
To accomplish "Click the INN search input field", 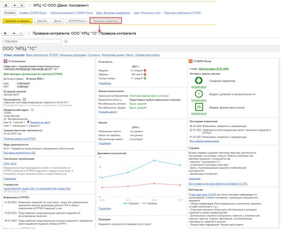I will click(33, 42).
